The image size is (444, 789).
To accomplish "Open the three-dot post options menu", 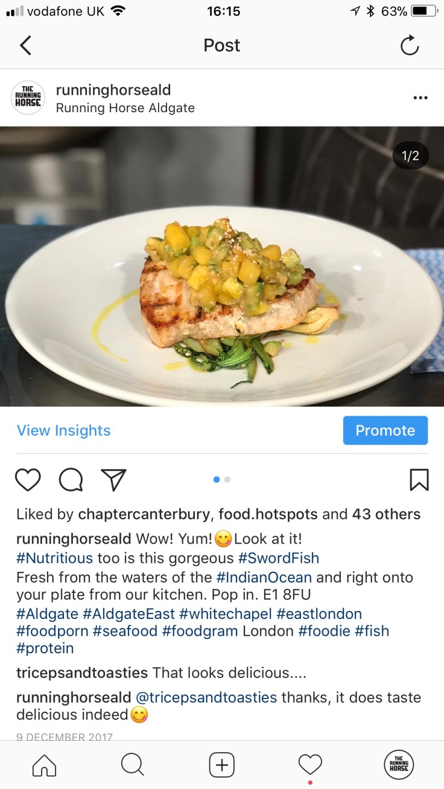I will (x=420, y=98).
